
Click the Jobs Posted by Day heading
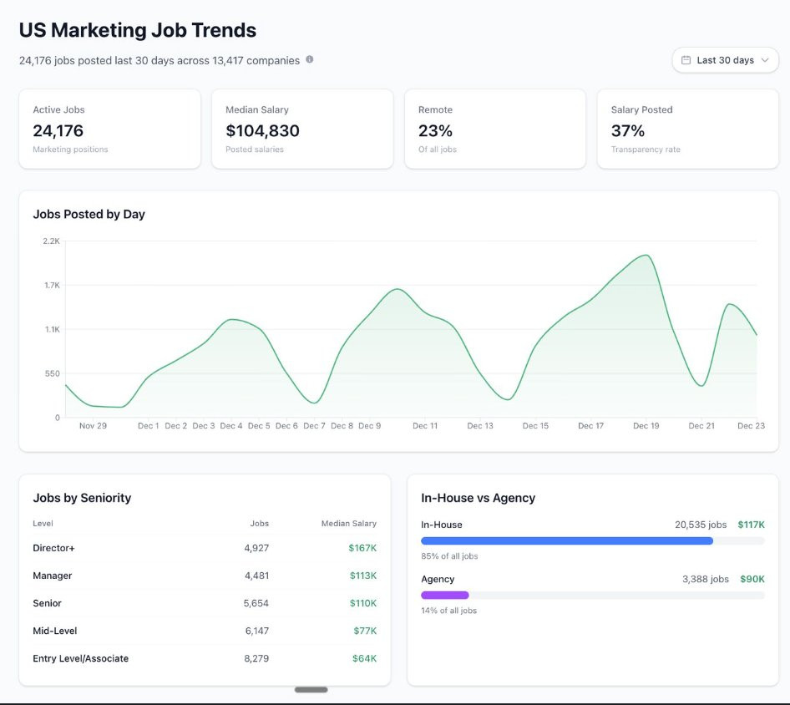coord(89,214)
